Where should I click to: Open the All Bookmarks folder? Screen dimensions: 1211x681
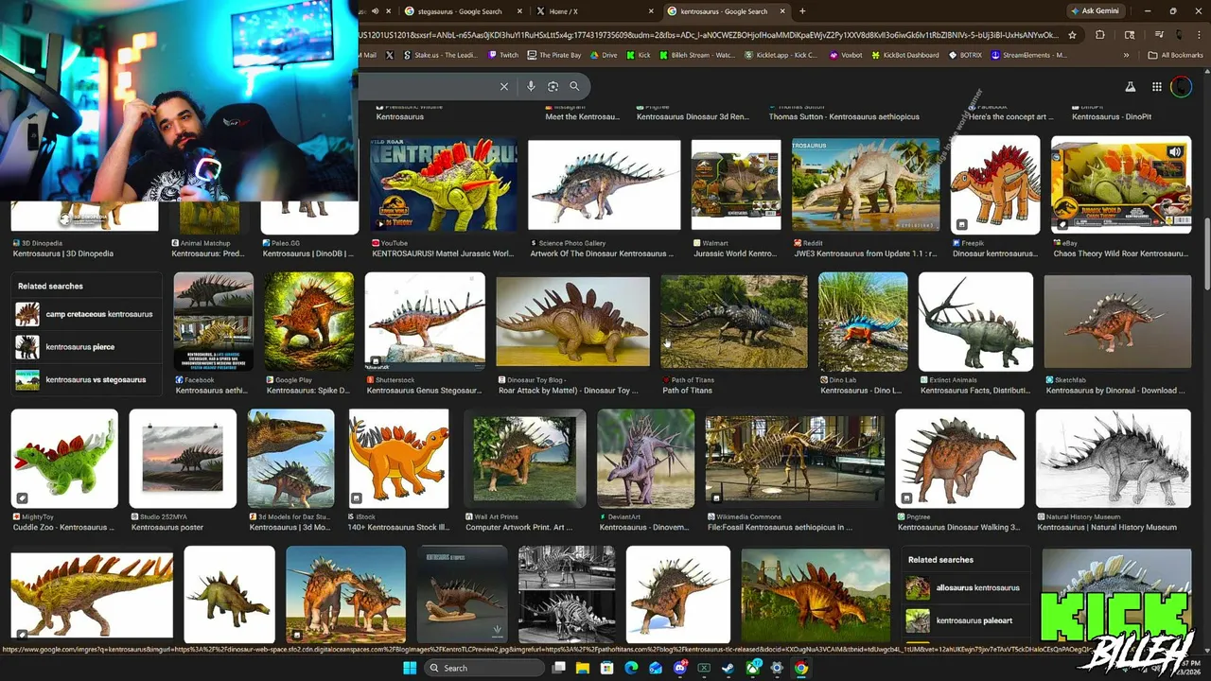(1176, 55)
